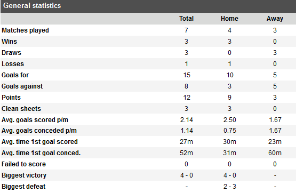
Task: Click the Draws row label
Action: pos(11,53)
